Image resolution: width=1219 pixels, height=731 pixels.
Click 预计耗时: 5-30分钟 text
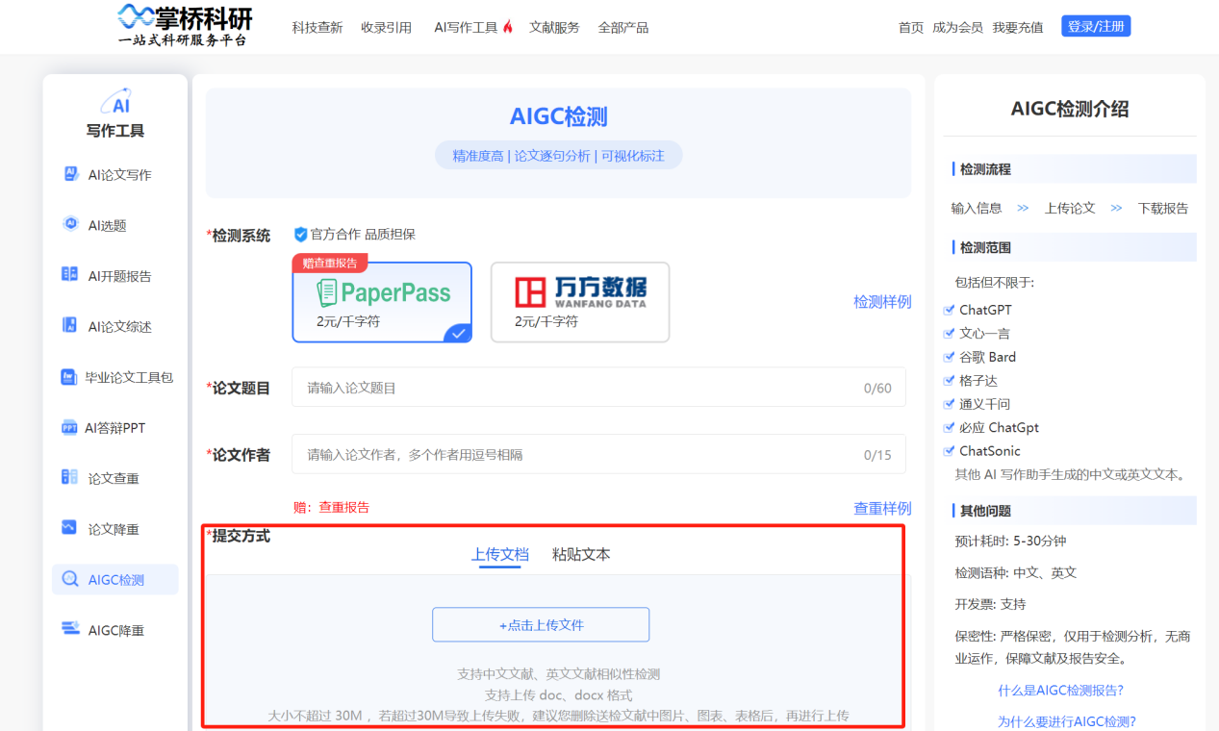point(1010,541)
